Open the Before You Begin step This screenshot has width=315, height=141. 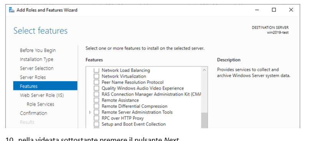pyautogui.click(x=38, y=51)
